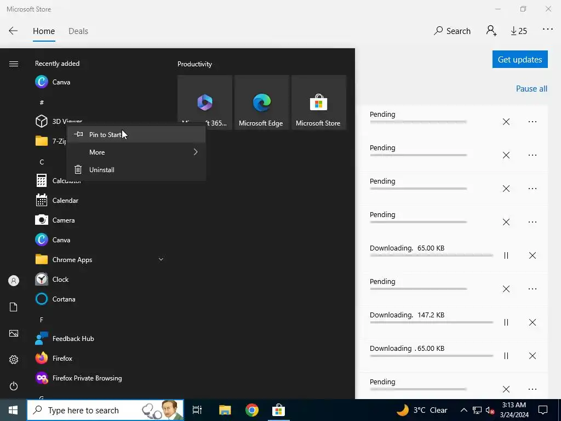Cancel the 147.2 KB download
561x421 pixels.
[533, 322]
